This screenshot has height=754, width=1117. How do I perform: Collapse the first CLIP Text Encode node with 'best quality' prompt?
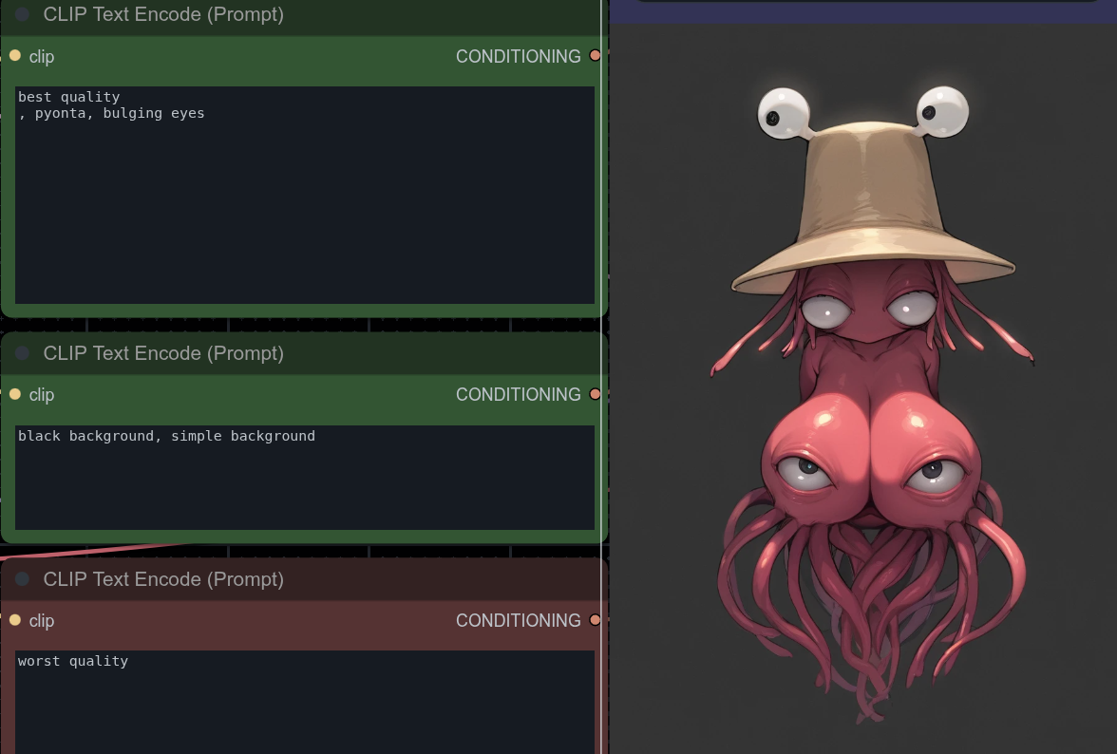22,14
